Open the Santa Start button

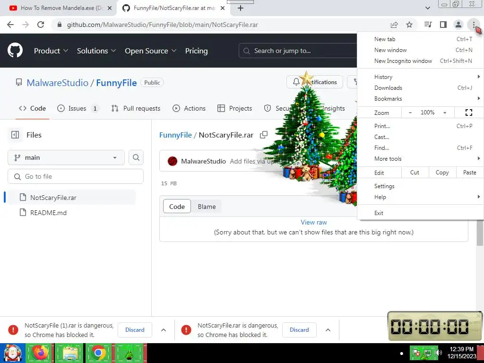point(12,353)
